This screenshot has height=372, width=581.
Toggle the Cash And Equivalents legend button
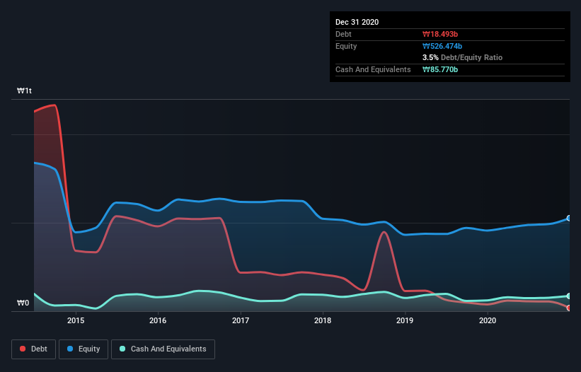(x=163, y=349)
